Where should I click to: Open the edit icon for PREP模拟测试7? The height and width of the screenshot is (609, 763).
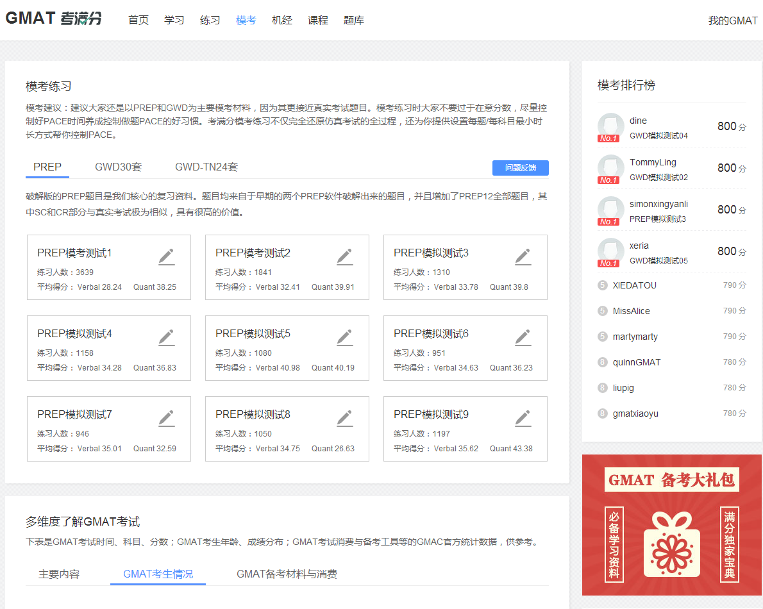166,418
